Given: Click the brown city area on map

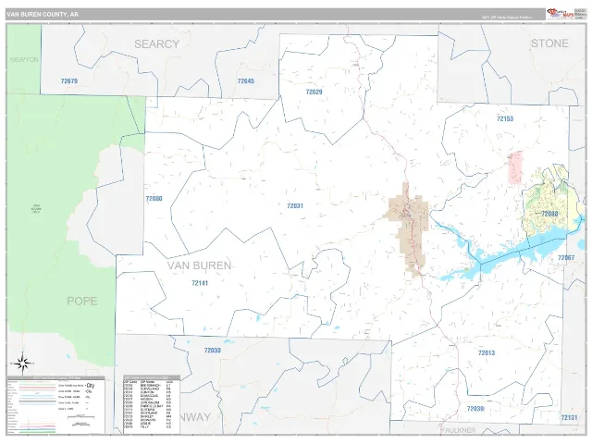Looking at the screenshot, I should point(412,227).
